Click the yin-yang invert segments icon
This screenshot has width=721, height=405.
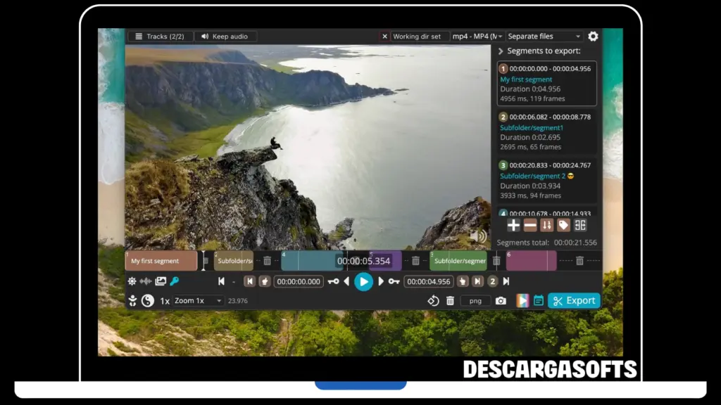(x=147, y=301)
